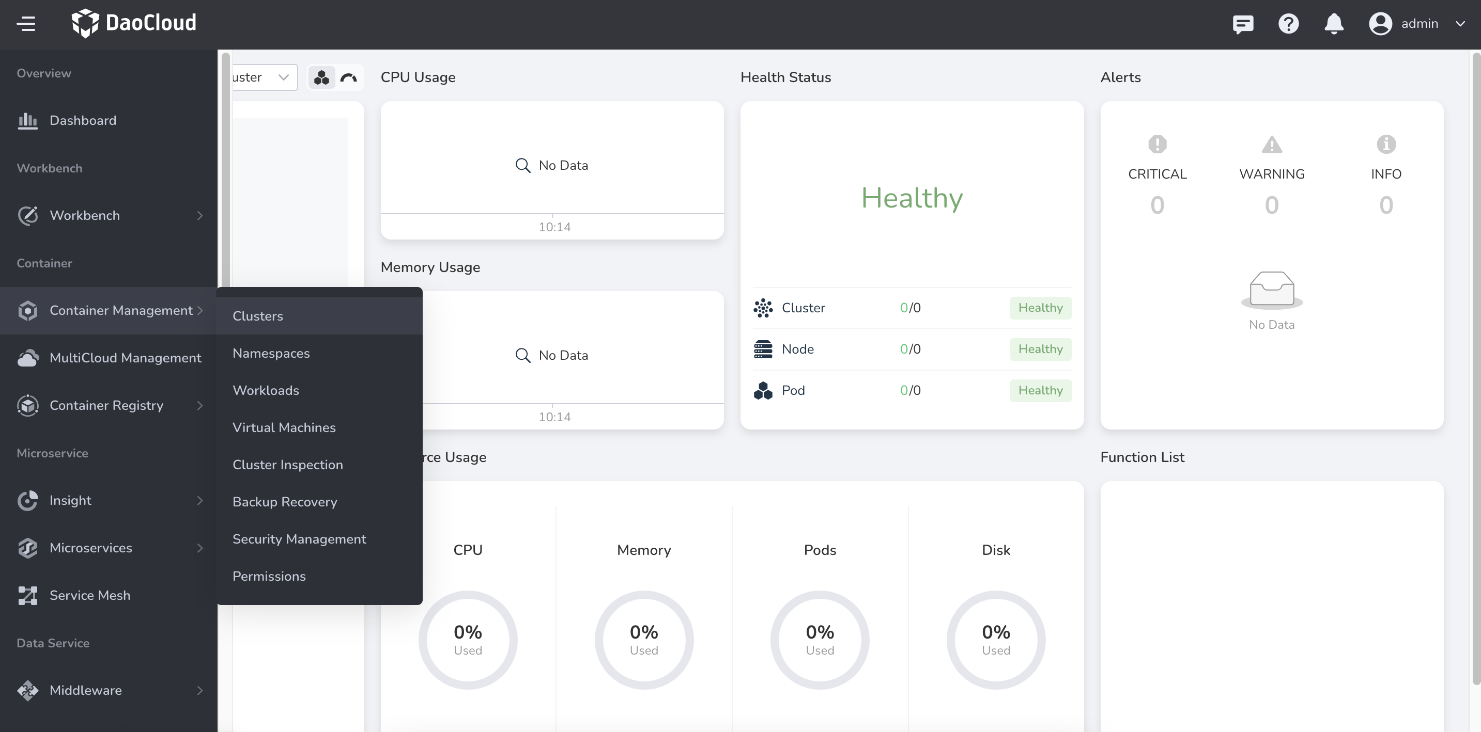
Task: Click the MultiCloud Management cloud icon
Action: [x=27, y=358]
